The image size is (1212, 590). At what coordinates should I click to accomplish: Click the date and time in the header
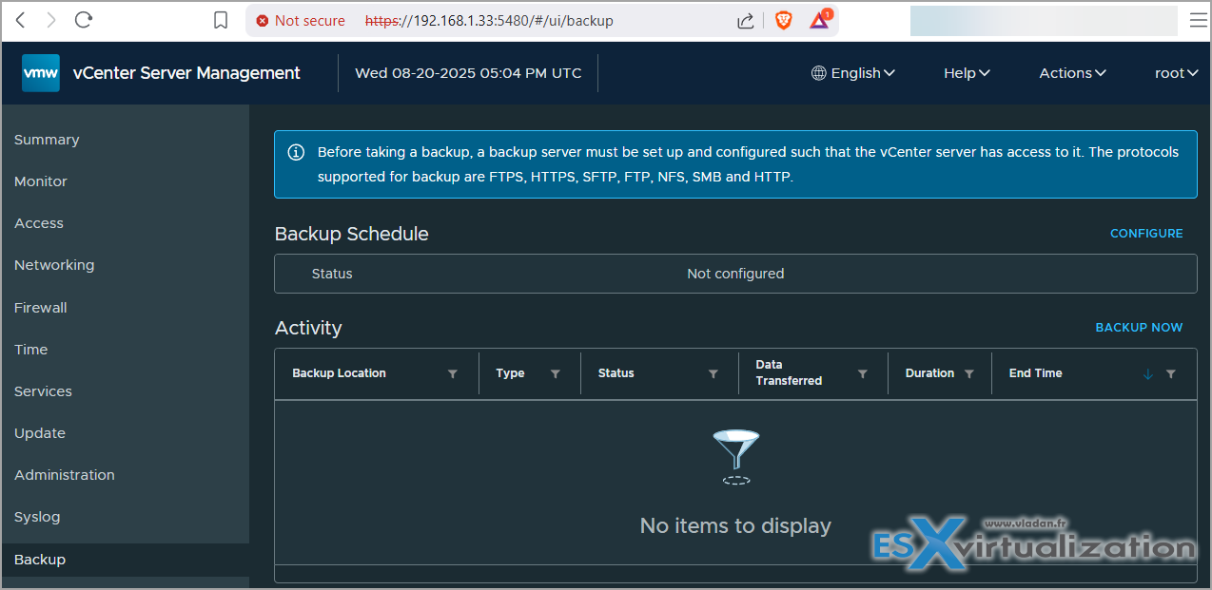coord(468,73)
